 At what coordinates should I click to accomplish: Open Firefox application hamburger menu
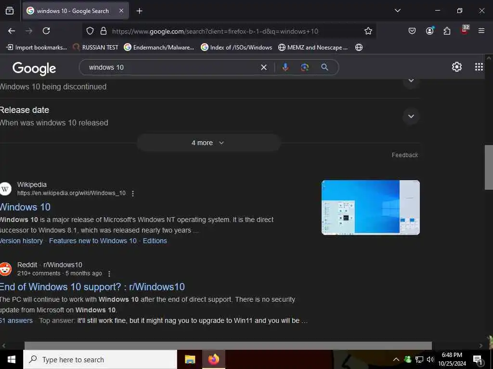click(x=481, y=31)
